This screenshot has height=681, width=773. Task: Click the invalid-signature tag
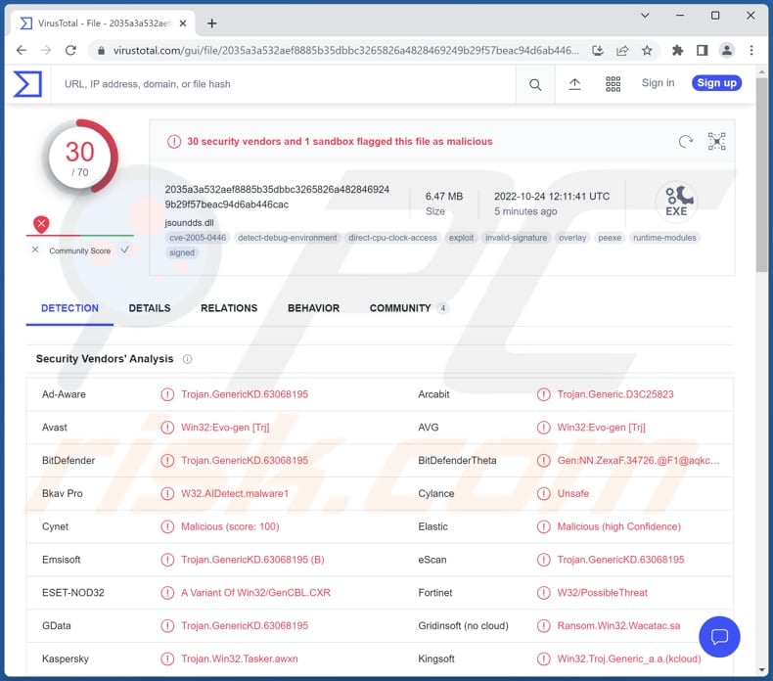[517, 238]
